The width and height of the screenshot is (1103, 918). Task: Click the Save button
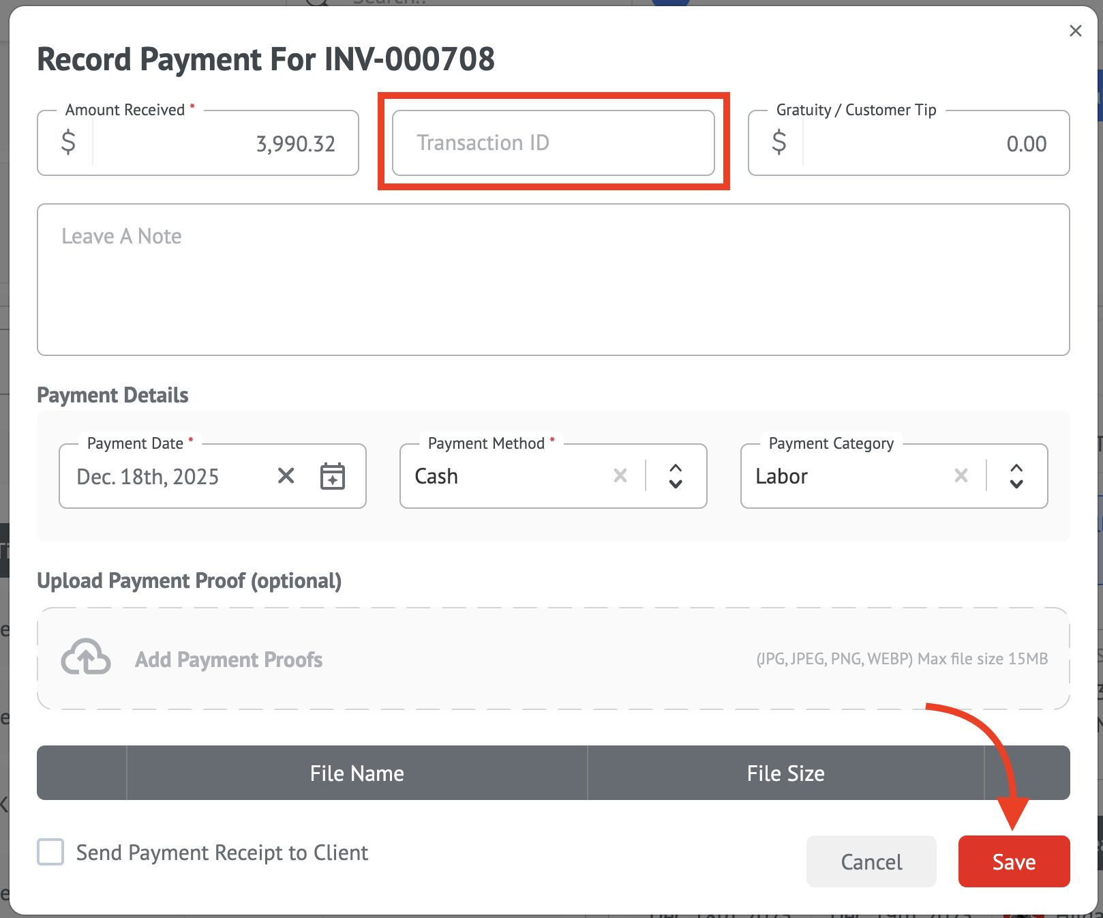click(1014, 861)
